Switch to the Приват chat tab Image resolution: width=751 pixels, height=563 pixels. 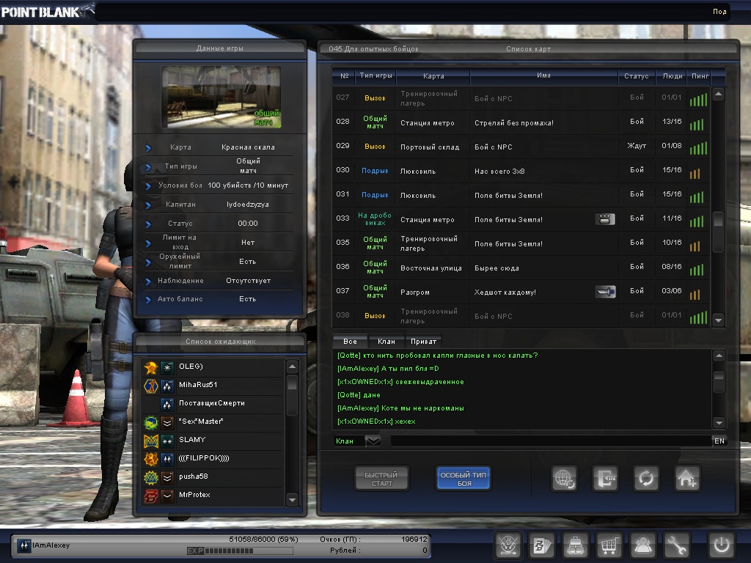point(423,342)
